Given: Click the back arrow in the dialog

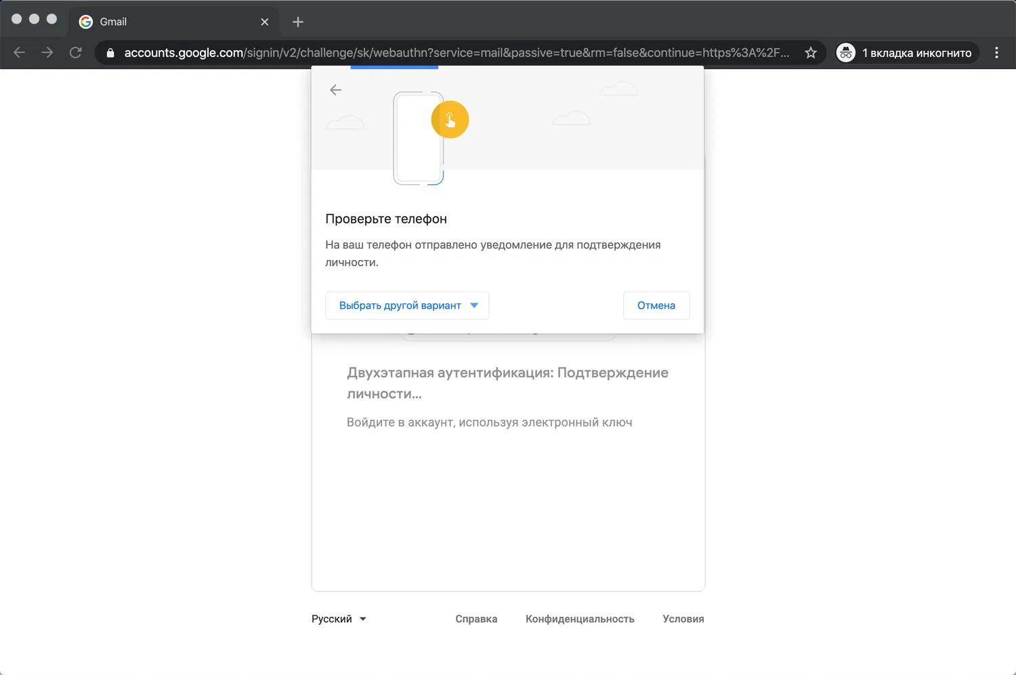Looking at the screenshot, I should pos(335,90).
